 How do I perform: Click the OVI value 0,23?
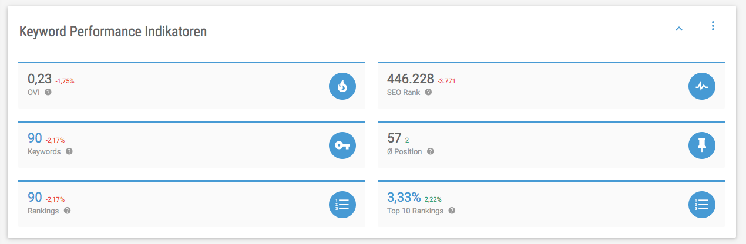point(39,79)
